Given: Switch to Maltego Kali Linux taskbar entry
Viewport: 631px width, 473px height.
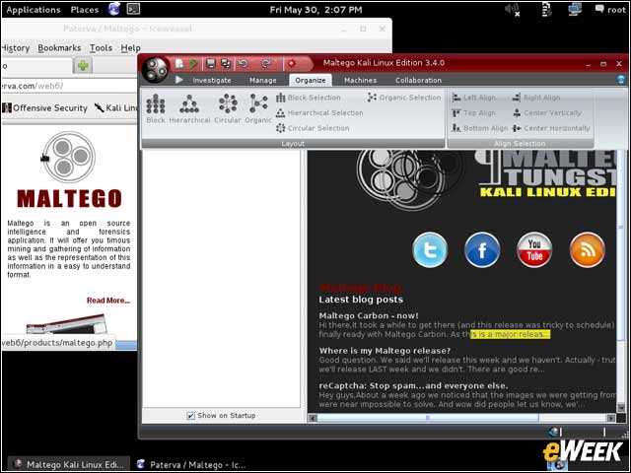Looking at the screenshot, I should (68, 464).
